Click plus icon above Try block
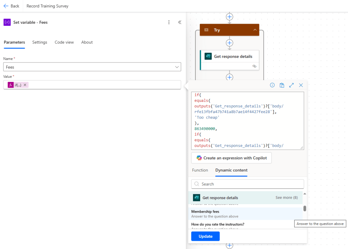This screenshot has height=249, width=348. click(x=230, y=16)
